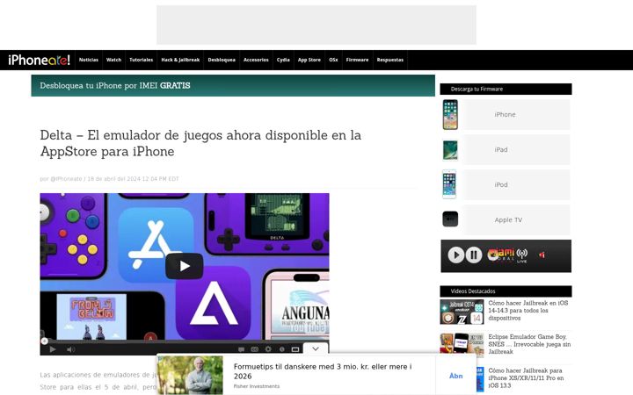Viewport: 633px width, 395px height.
Task: Click the '18 de abril del 2024' date text
Action: tap(113, 178)
